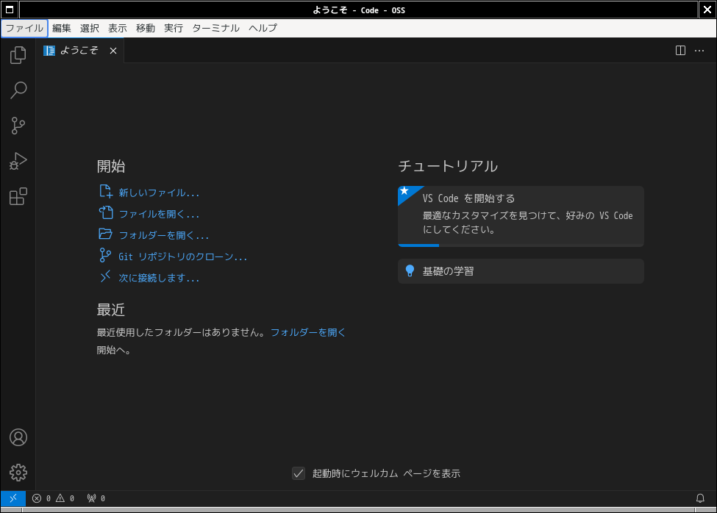
Task: Click the 開始 heading text
Action: [x=110, y=166]
